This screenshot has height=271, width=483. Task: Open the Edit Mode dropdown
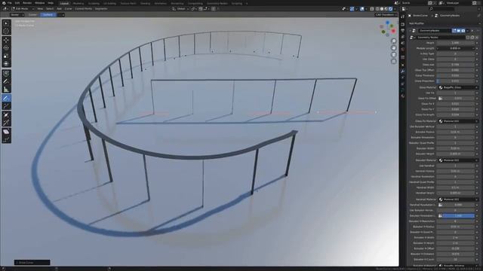tap(23, 9)
